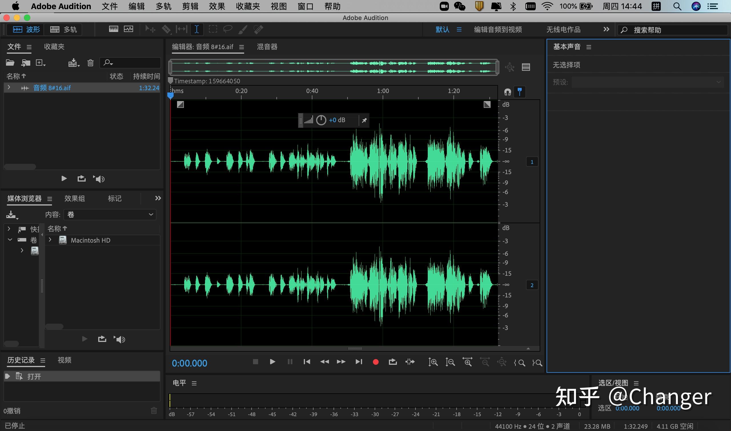Switch to the 混音器 tab
The width and height of the screenshot is (731, 431).
coord(267,47)
